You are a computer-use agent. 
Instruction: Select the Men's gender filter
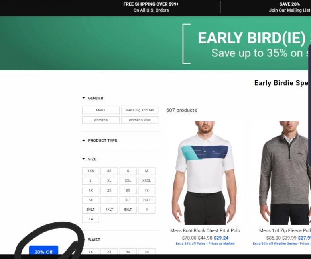[x=101, y=111]
